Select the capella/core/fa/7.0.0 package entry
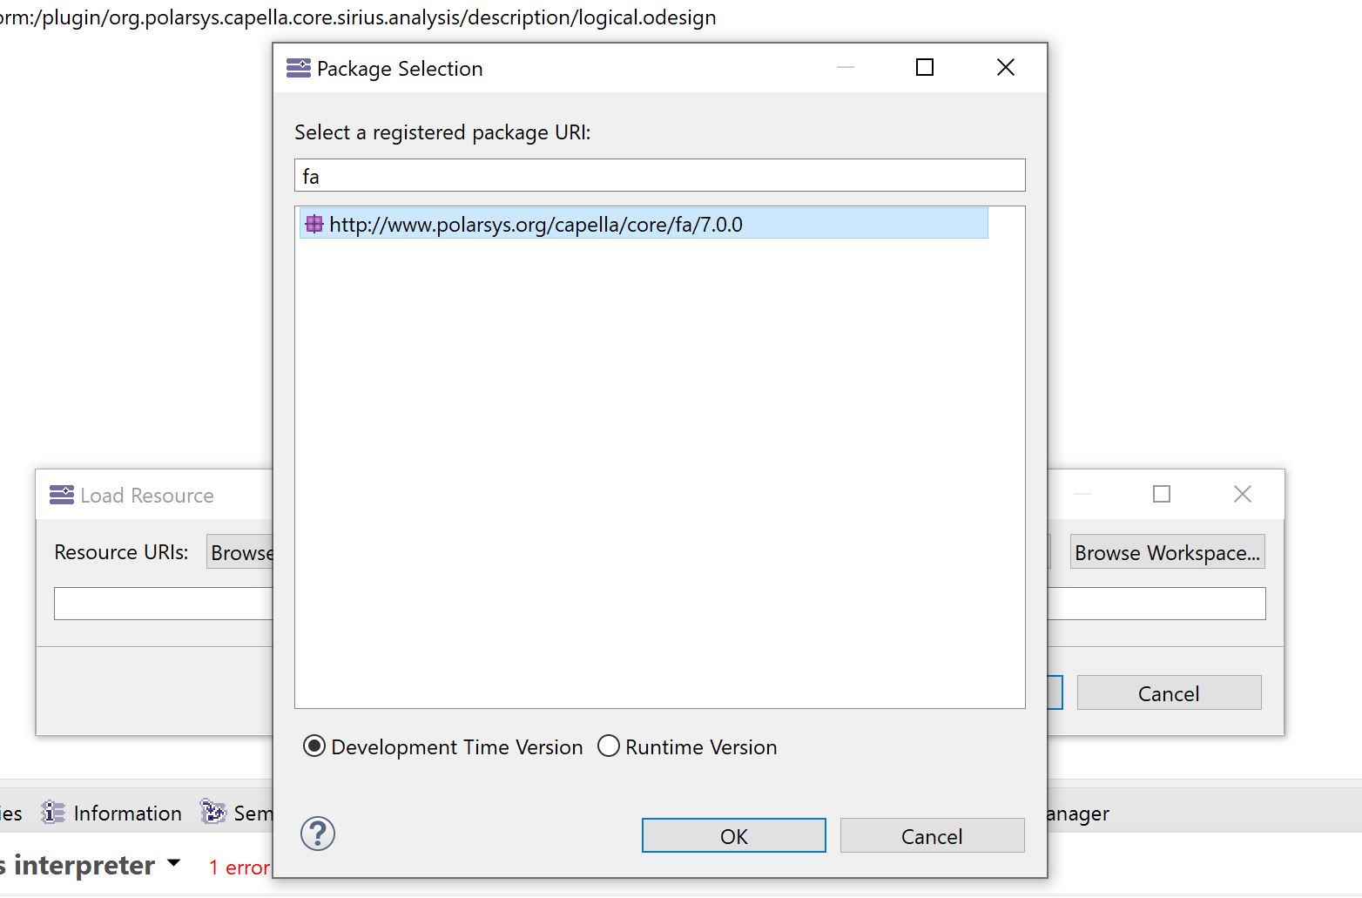 pyautogui.click(x=536, y=224)
